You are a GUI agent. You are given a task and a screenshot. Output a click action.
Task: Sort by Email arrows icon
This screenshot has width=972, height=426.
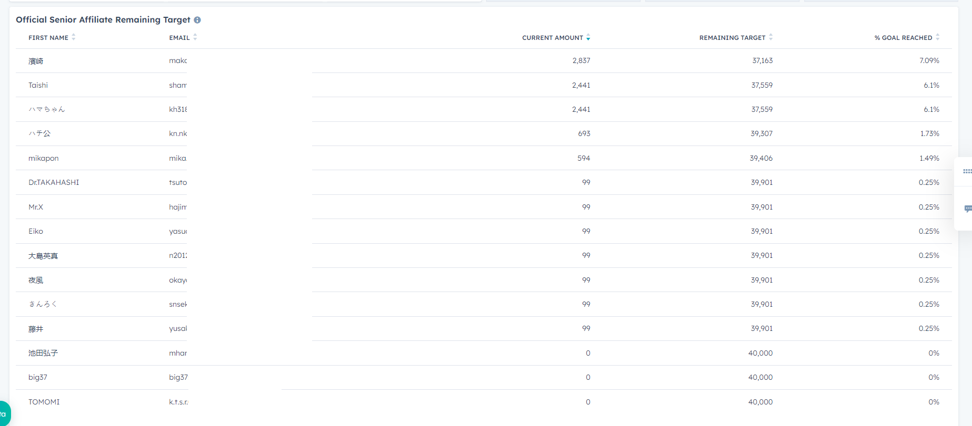[x=195, y=37]
